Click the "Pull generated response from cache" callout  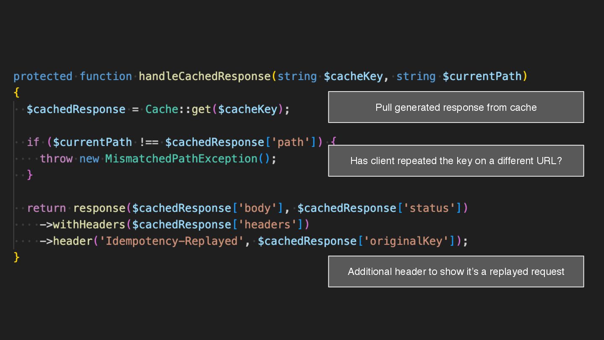pyautogui.click(x=456, y=107)
